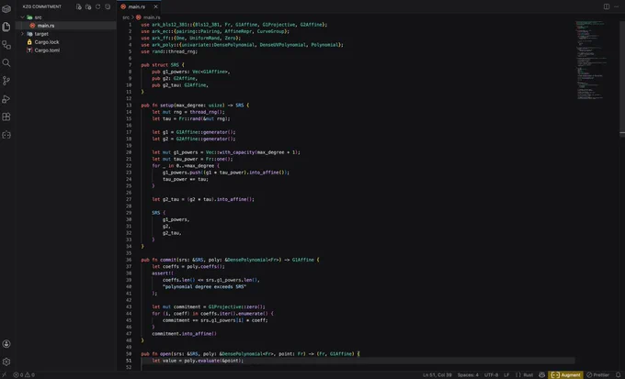This screenshot has height=379, width=625.
Task: Click Prettier status bar item
Action: 598,375
